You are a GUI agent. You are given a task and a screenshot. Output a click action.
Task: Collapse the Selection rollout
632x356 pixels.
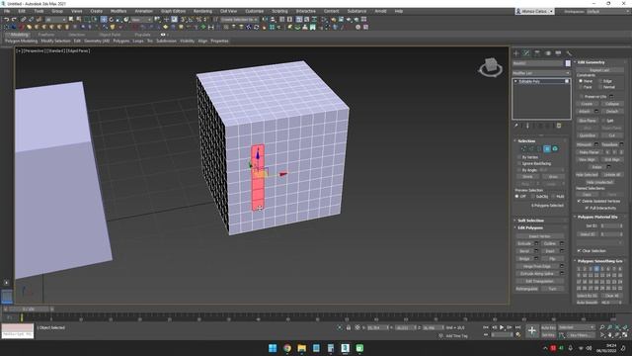pos(526,140)
